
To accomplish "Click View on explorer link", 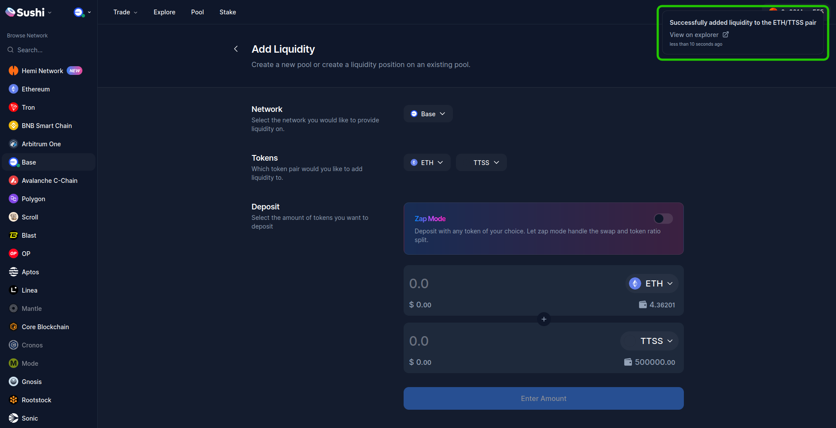I will click(x=699, y=35).
